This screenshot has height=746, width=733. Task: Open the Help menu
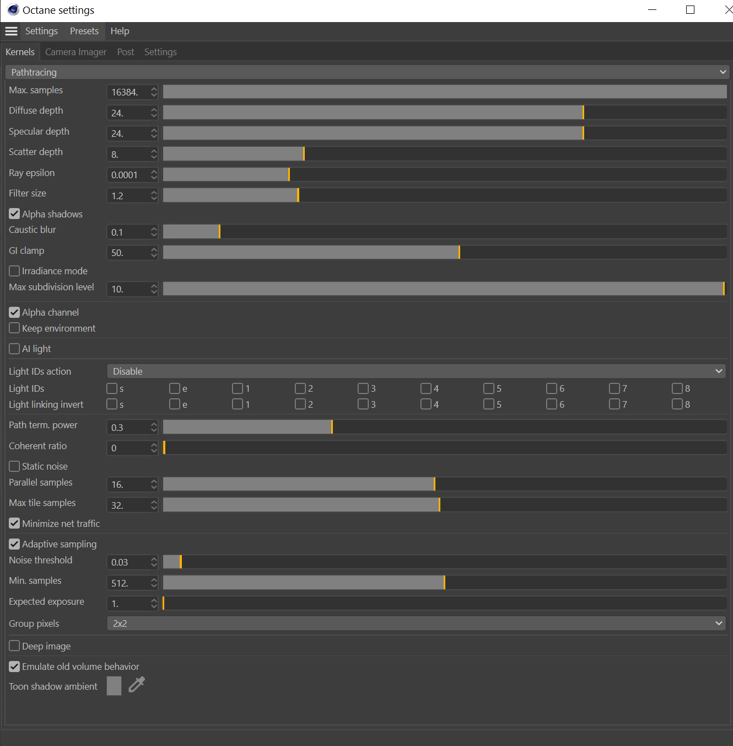(120, 31)
